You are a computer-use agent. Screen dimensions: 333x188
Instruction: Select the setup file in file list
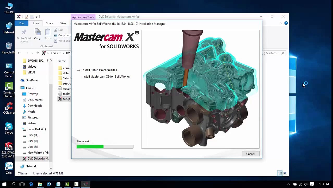64,99
